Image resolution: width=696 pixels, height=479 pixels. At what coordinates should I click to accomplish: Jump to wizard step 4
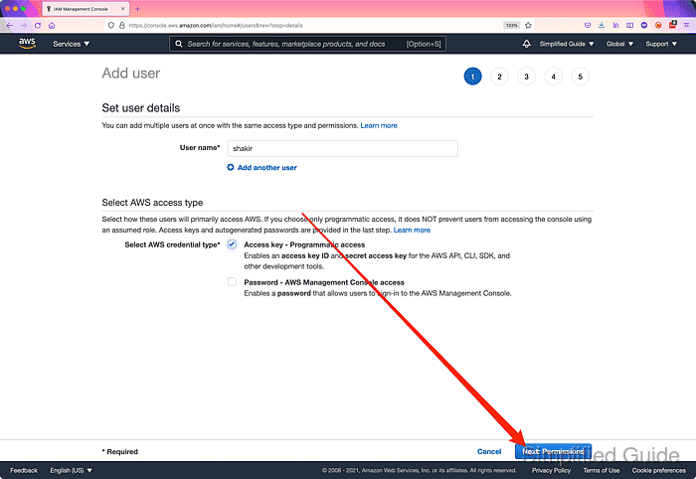553,77
